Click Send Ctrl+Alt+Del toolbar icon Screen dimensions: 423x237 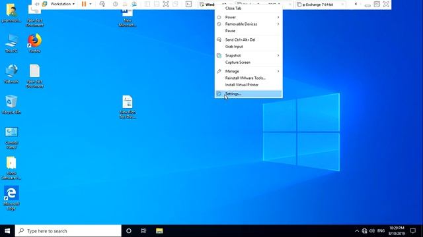coord(102,4)
